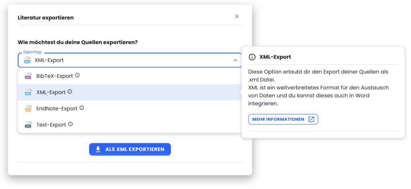Click the TXT file icon
This screenshot has width=411, height=189.
(28, 125)
